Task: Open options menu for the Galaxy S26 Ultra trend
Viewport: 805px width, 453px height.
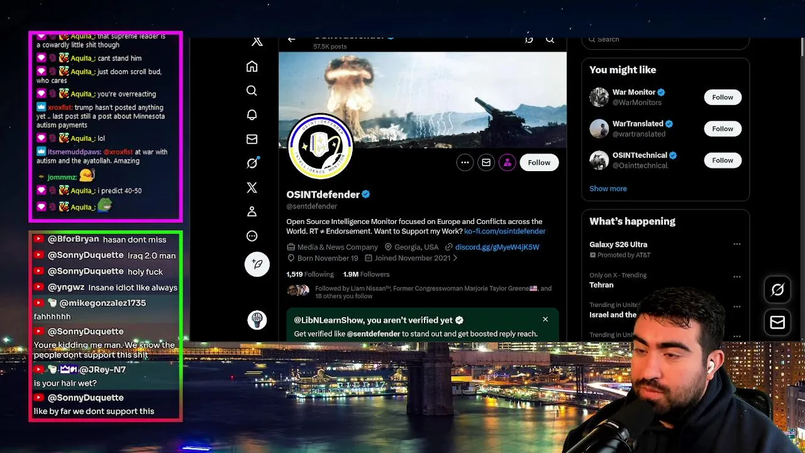Action: pos(737,244)
